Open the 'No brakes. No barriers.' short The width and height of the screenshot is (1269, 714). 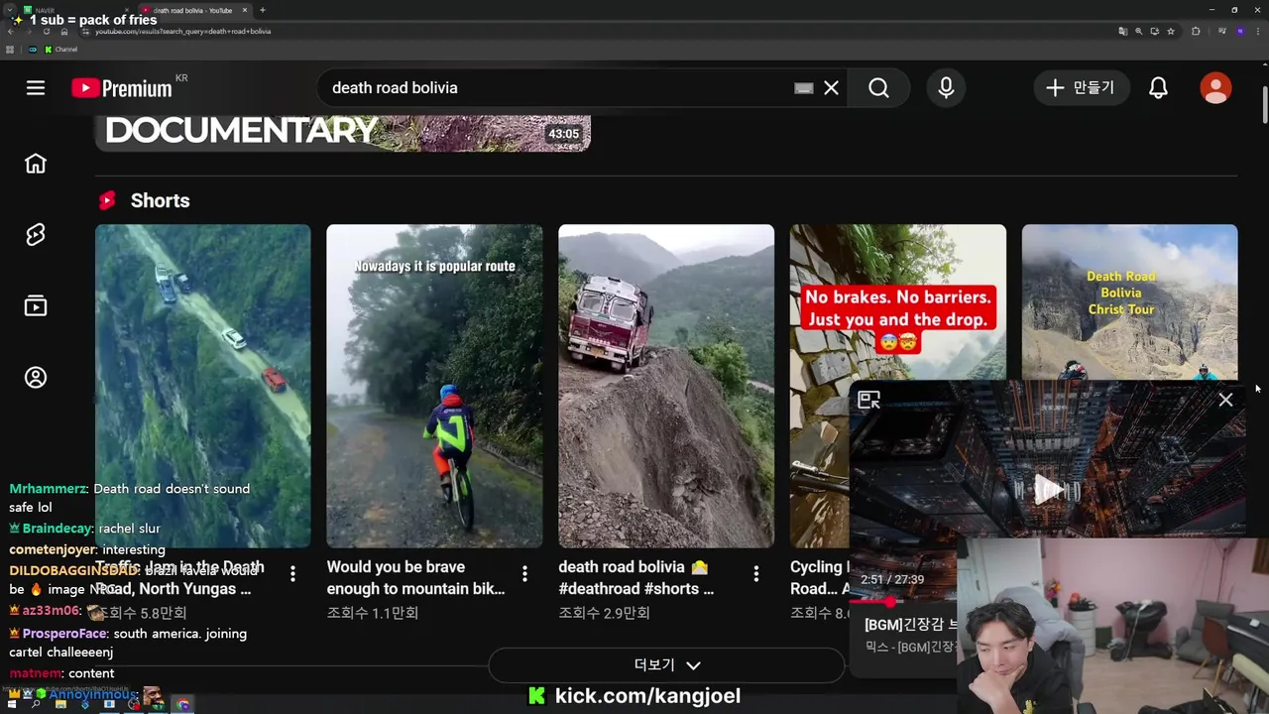(897, 302)
